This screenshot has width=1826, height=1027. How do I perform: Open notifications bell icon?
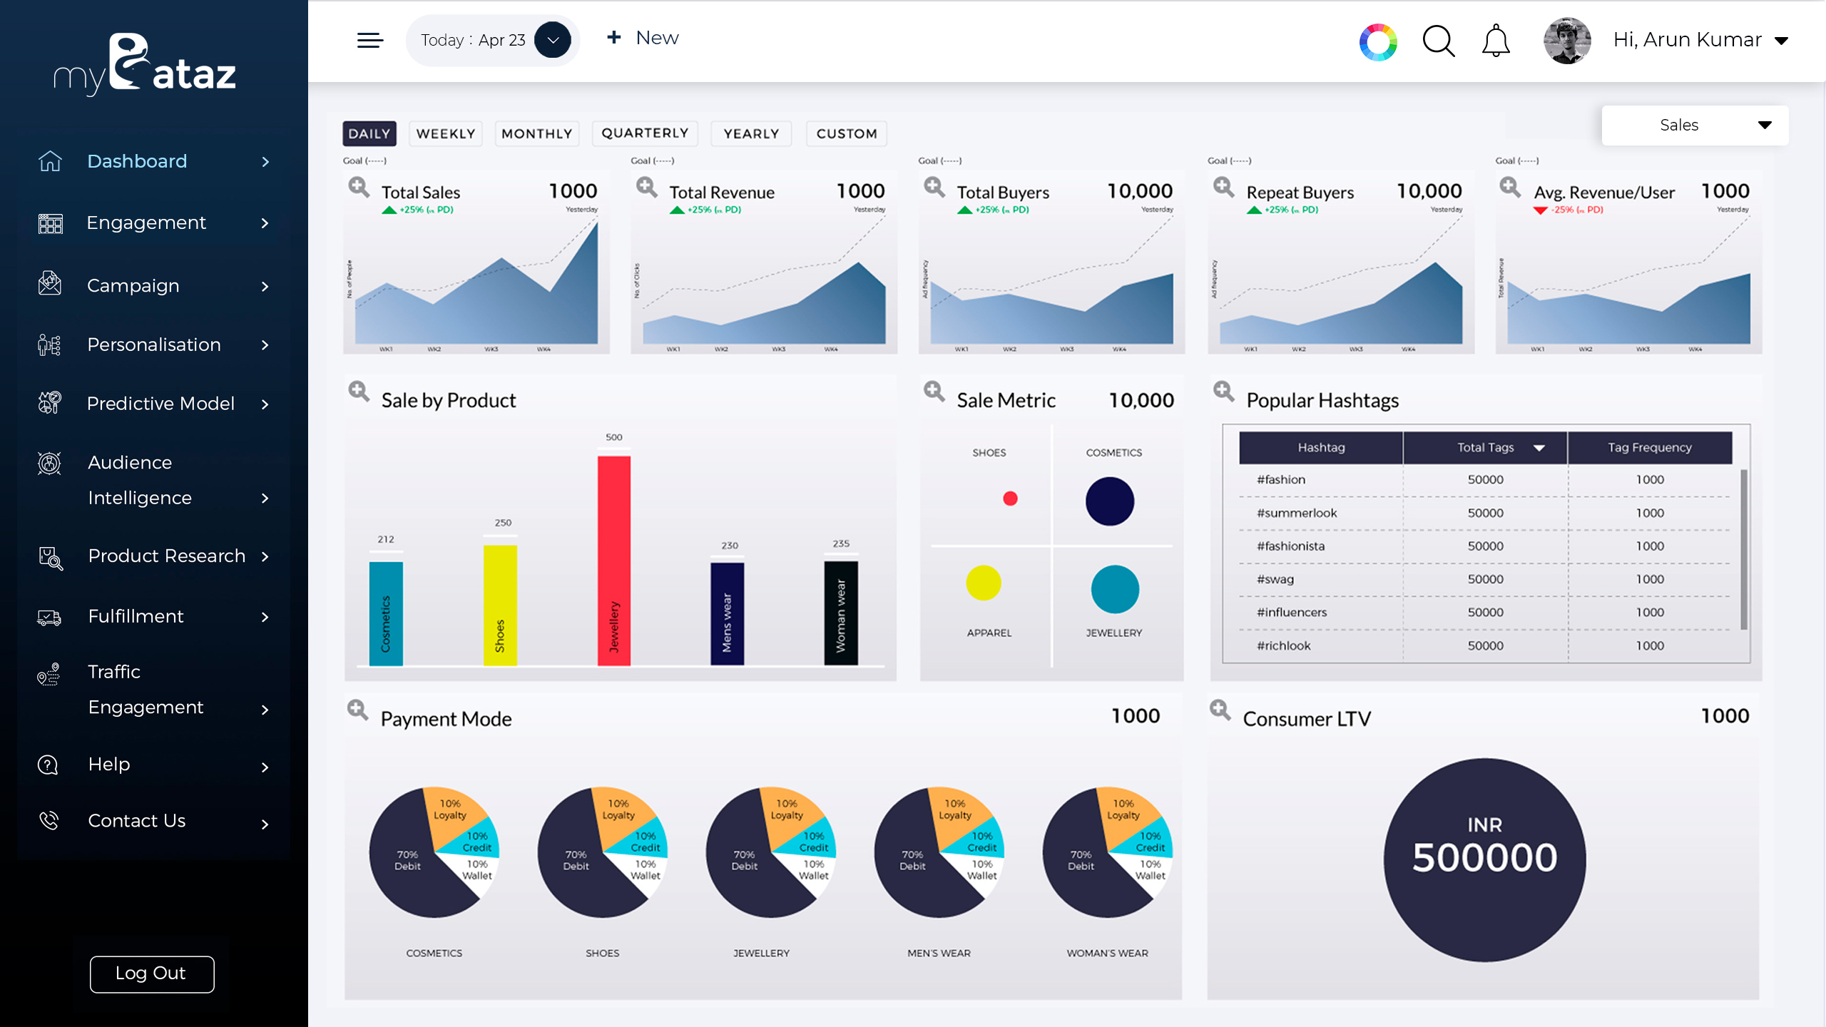point(1496,41)
